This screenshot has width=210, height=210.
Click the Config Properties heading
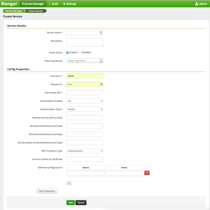click(19, 69)
